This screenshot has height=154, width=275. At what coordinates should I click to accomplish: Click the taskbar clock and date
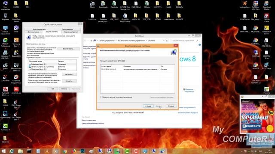coord(268,151)
